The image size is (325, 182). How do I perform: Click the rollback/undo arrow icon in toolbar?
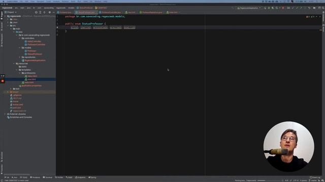click(309, 8)
